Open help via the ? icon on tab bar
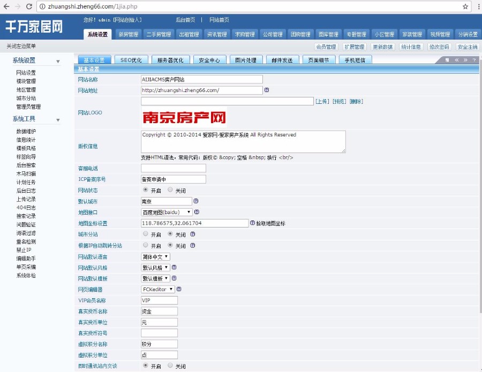 coord(474,60)
